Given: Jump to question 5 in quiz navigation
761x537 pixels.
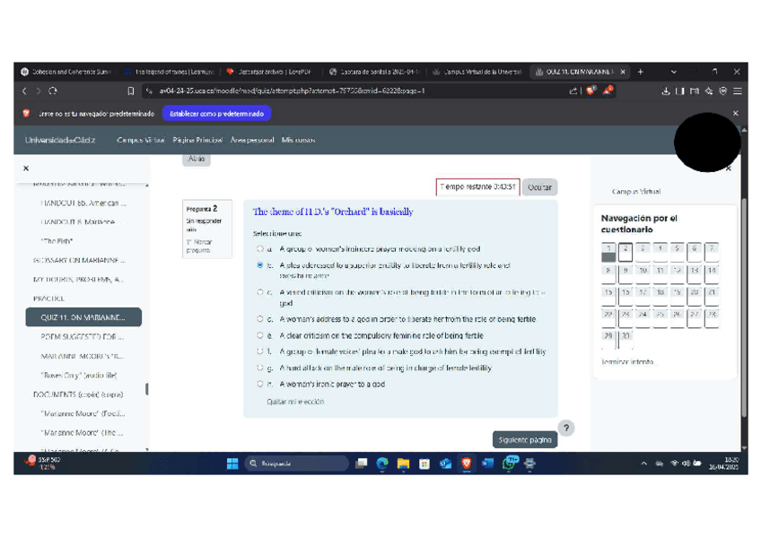Looking at the screenshot, I should pos(677,249).
